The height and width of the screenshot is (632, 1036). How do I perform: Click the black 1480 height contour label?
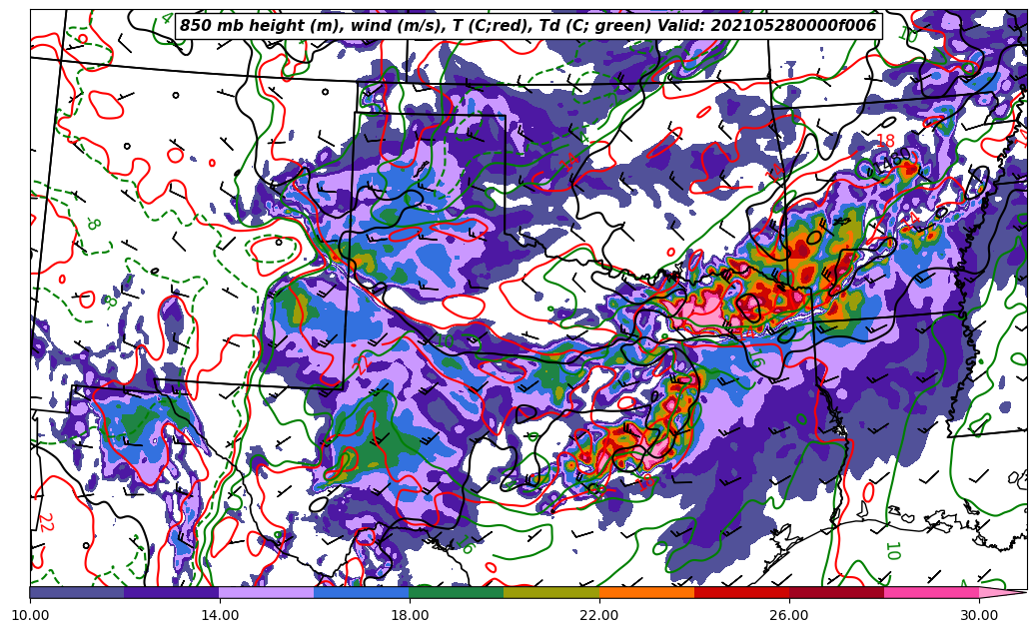892,161
